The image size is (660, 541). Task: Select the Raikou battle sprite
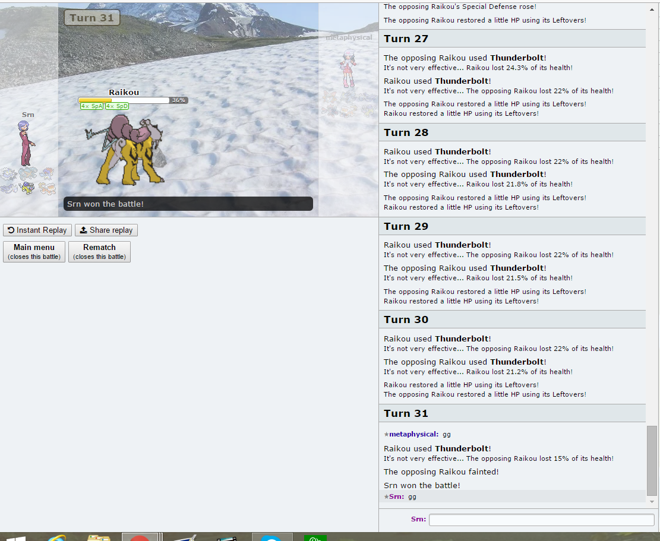(126, 150)
